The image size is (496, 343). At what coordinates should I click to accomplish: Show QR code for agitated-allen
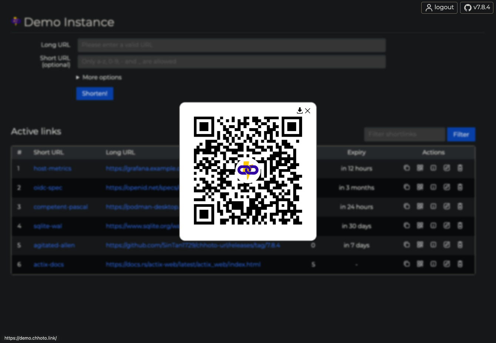click(x=420, y=244)
